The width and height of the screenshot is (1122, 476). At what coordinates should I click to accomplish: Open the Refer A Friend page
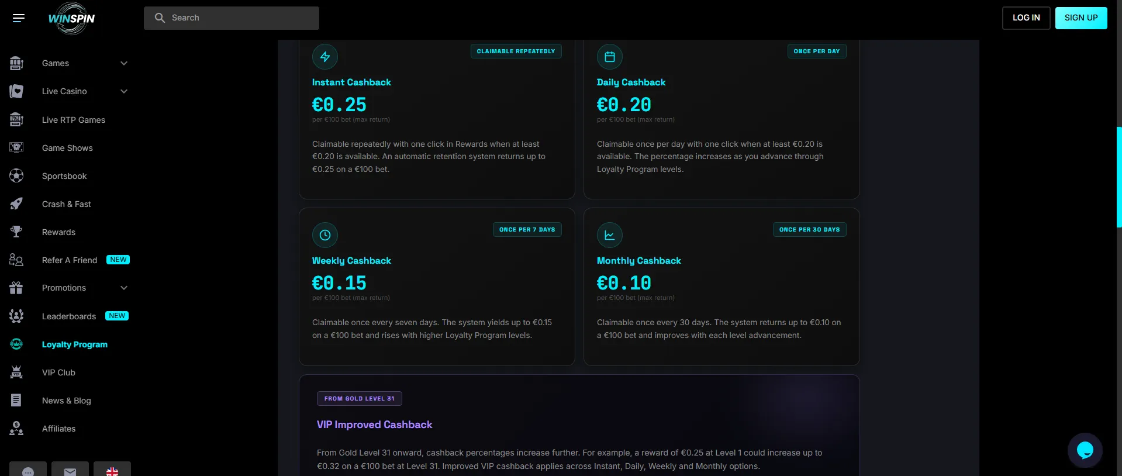coord(70,260)
